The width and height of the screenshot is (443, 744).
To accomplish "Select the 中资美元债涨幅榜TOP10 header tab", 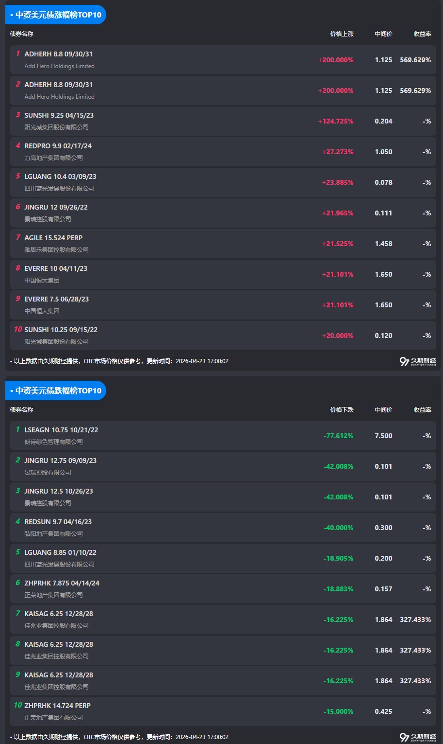I will coord(56,15).
